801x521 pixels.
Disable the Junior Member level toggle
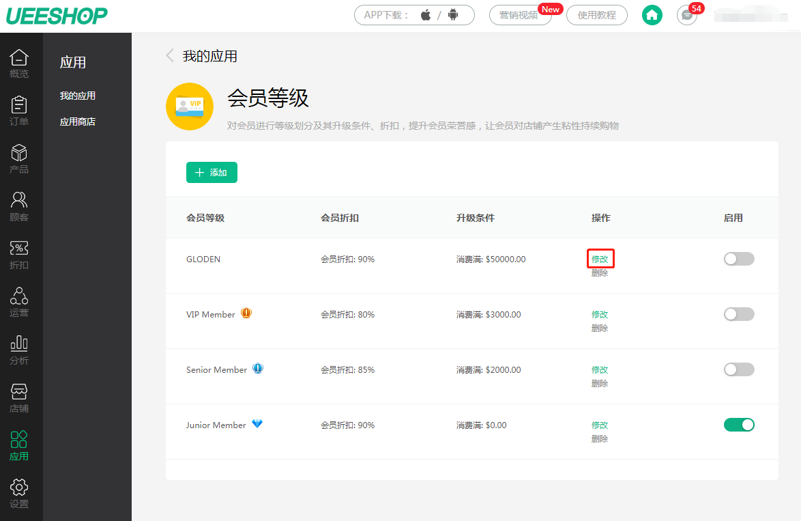point(739,424)
